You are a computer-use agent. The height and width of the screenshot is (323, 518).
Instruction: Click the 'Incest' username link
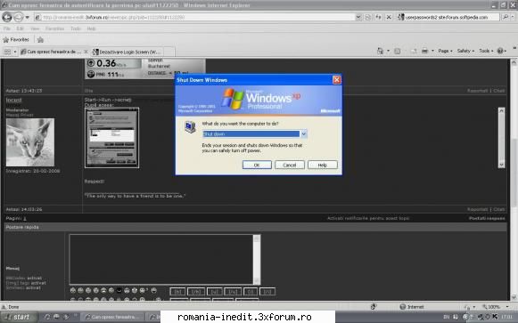13,100
